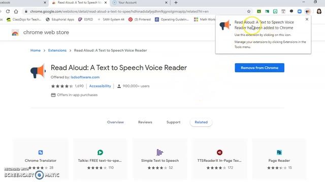325x182 pixels.
Task: Click the address bar URL
Action: tap(119, 11)
